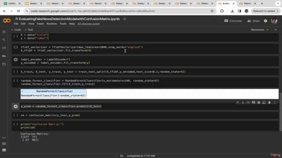This screenshot has height=158, width=282.
Task: Bookmark this page with the star icon
Action: coord(212,11)
